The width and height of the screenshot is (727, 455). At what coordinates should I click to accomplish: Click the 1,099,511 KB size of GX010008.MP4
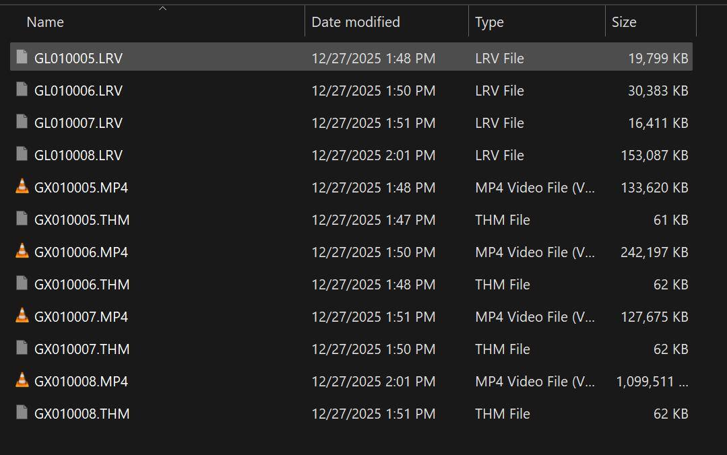(652, 381)
